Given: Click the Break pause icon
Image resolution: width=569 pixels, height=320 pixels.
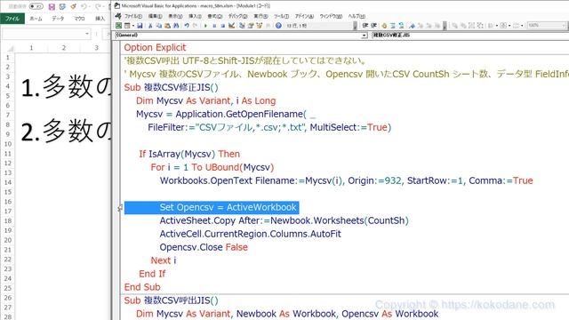Looking at the screenshot, I should click(x=214, y=26).
